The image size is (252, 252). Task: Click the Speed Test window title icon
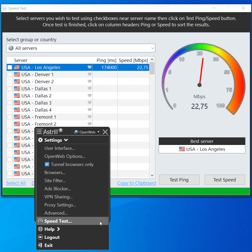(x=5, y=8)
